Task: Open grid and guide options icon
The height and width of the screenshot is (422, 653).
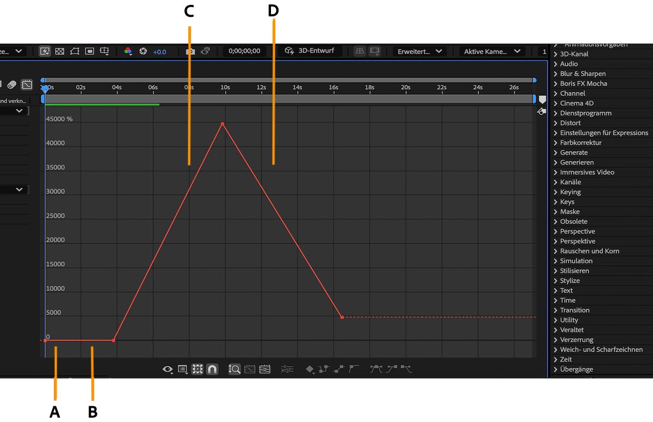Action: 104,51
